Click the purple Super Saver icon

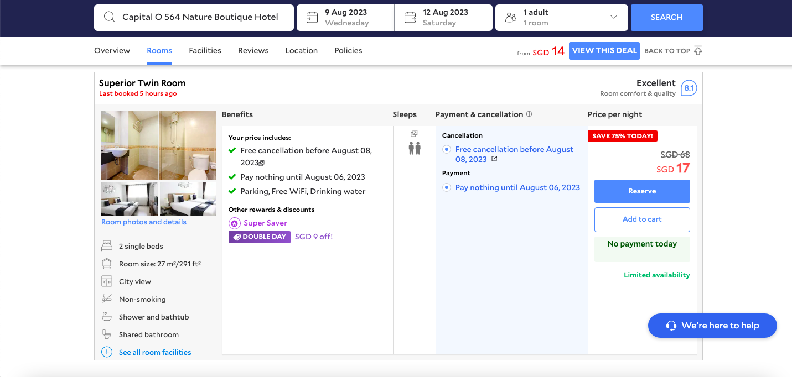coord(235,223)
